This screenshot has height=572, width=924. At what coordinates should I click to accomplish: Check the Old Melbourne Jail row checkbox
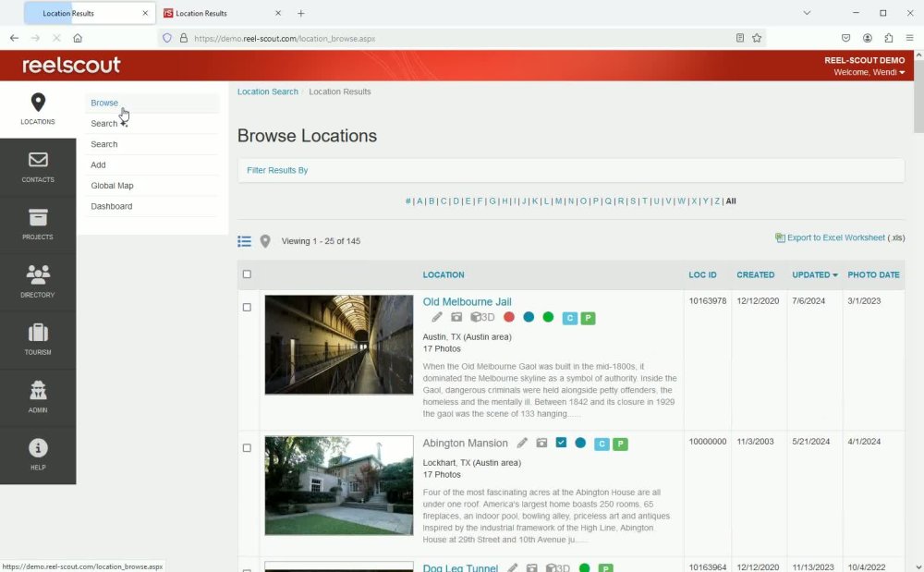[247, 307]
